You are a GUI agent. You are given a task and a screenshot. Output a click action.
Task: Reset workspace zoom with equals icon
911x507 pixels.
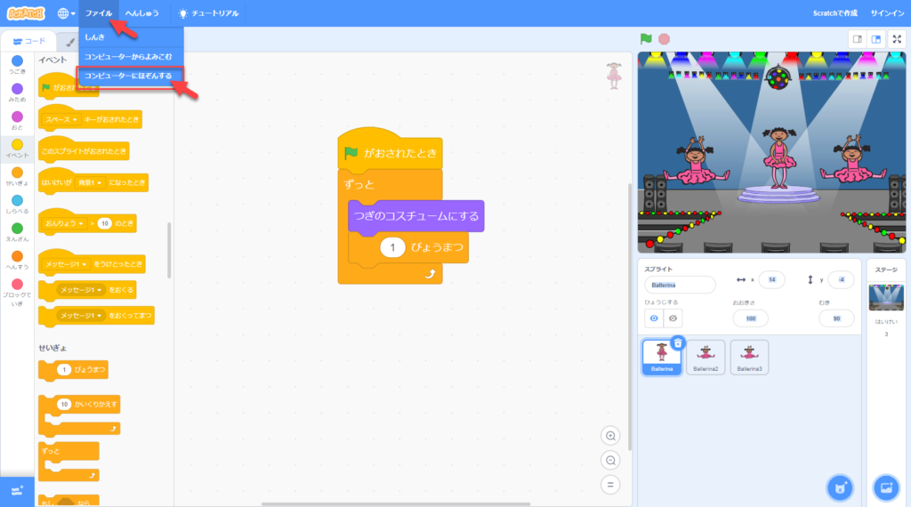610,485
